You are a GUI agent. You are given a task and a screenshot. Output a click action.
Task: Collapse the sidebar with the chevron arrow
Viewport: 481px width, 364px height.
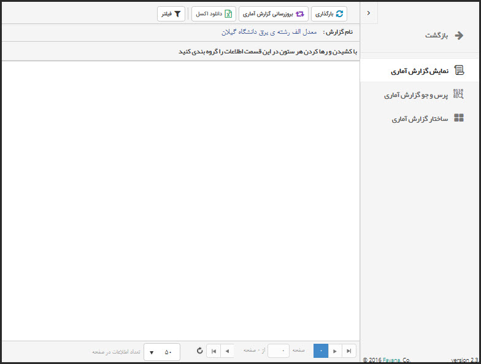(368, 13)
